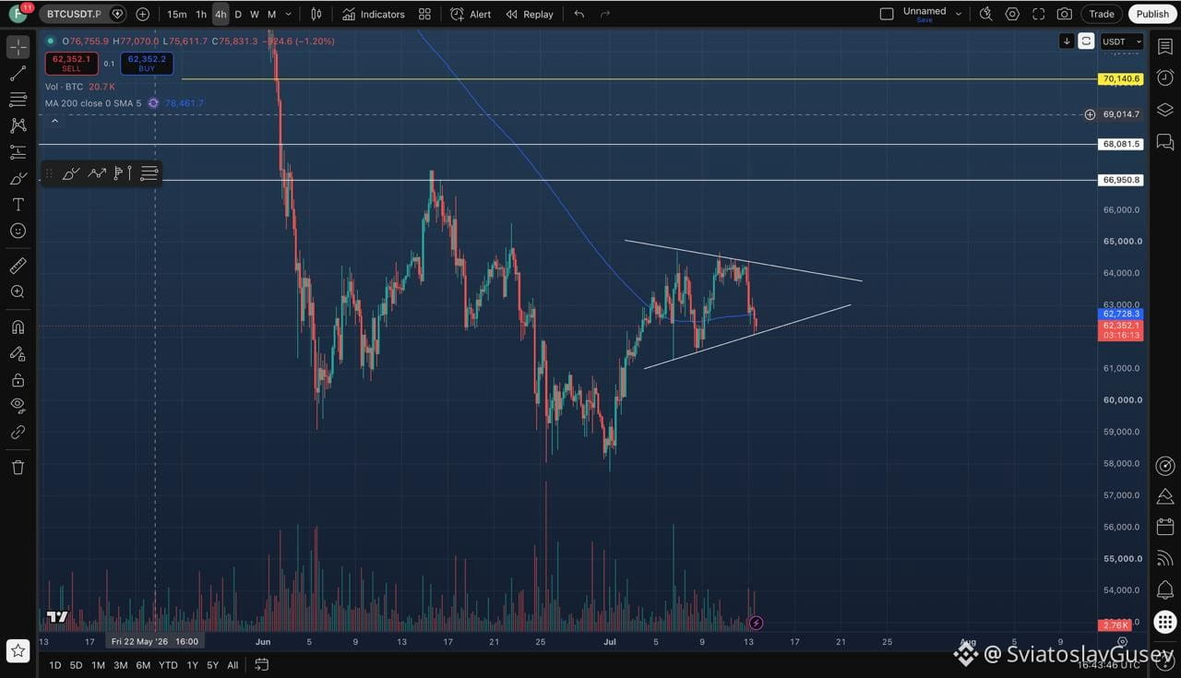Open the alerts clock panel
The width and height of the screenshot is (1181, 678).
[x=1165, y=78]
